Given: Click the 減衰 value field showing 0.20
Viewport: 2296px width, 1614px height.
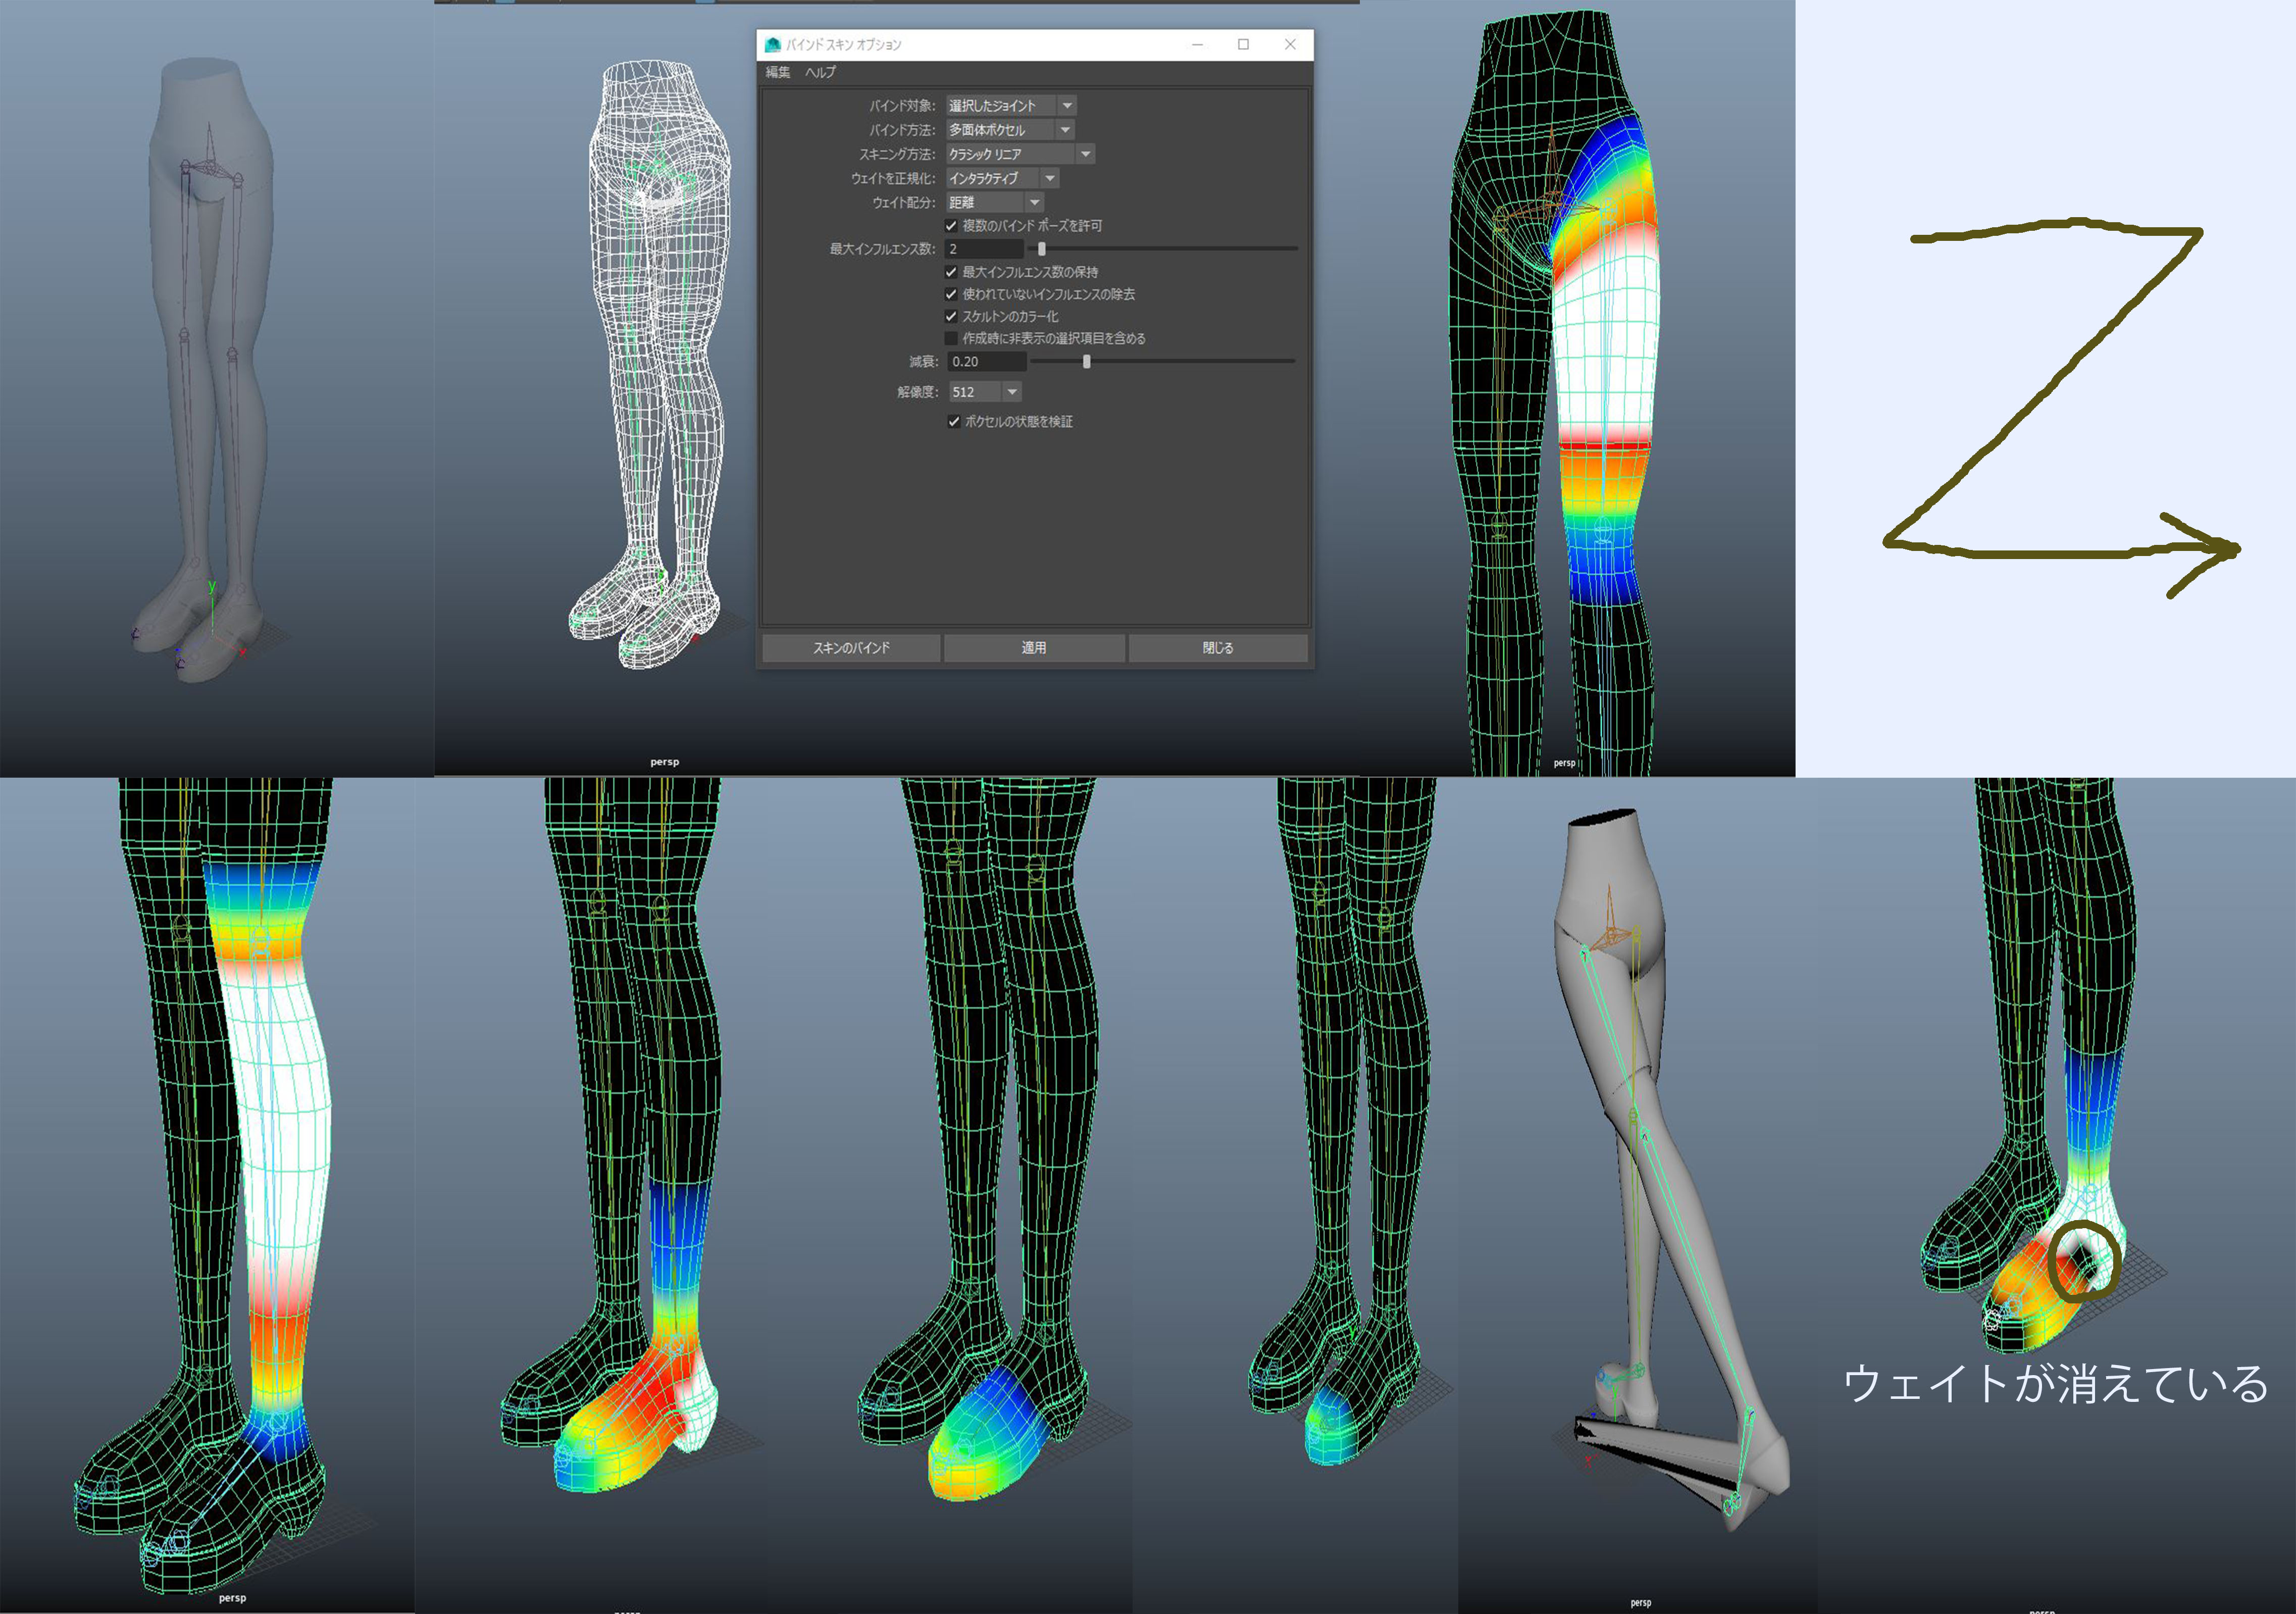Looking at the screenshot, I should [987, 362].
